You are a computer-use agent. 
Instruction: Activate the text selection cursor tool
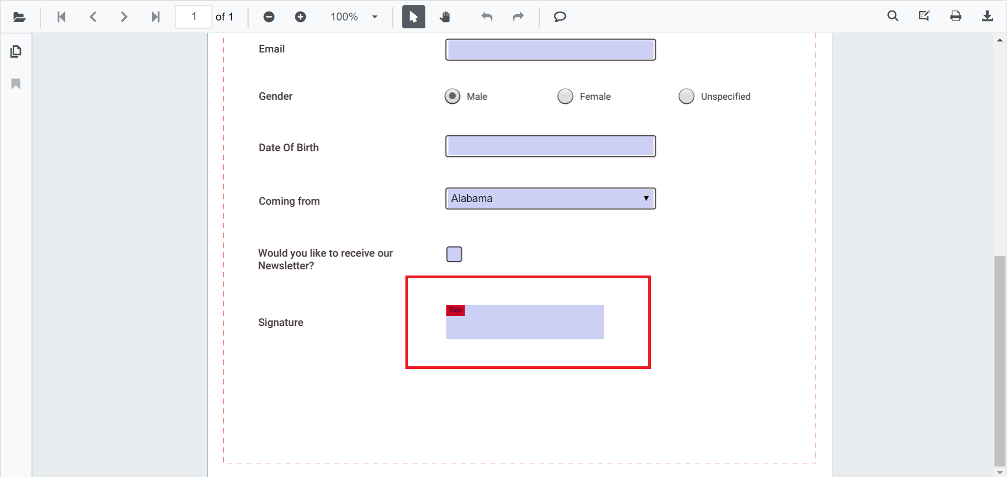[x=414, y=17]
